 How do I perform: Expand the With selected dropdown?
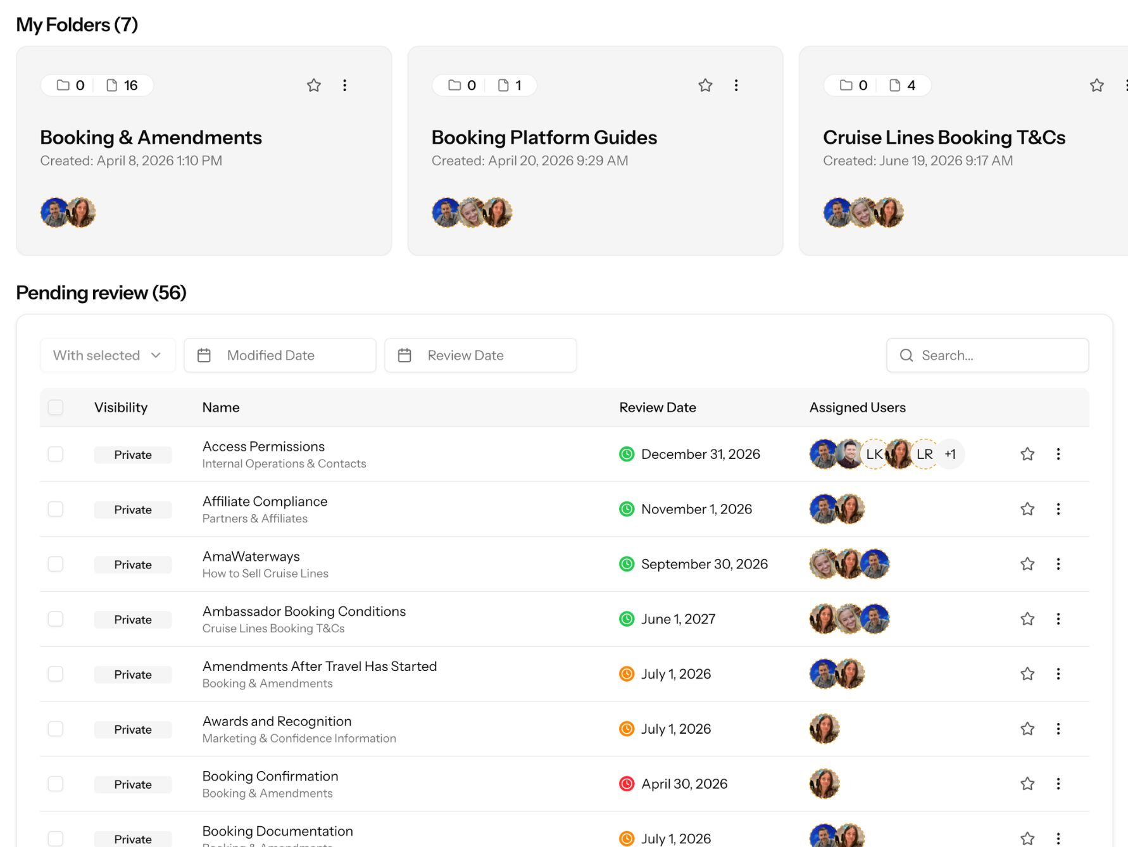108,355
